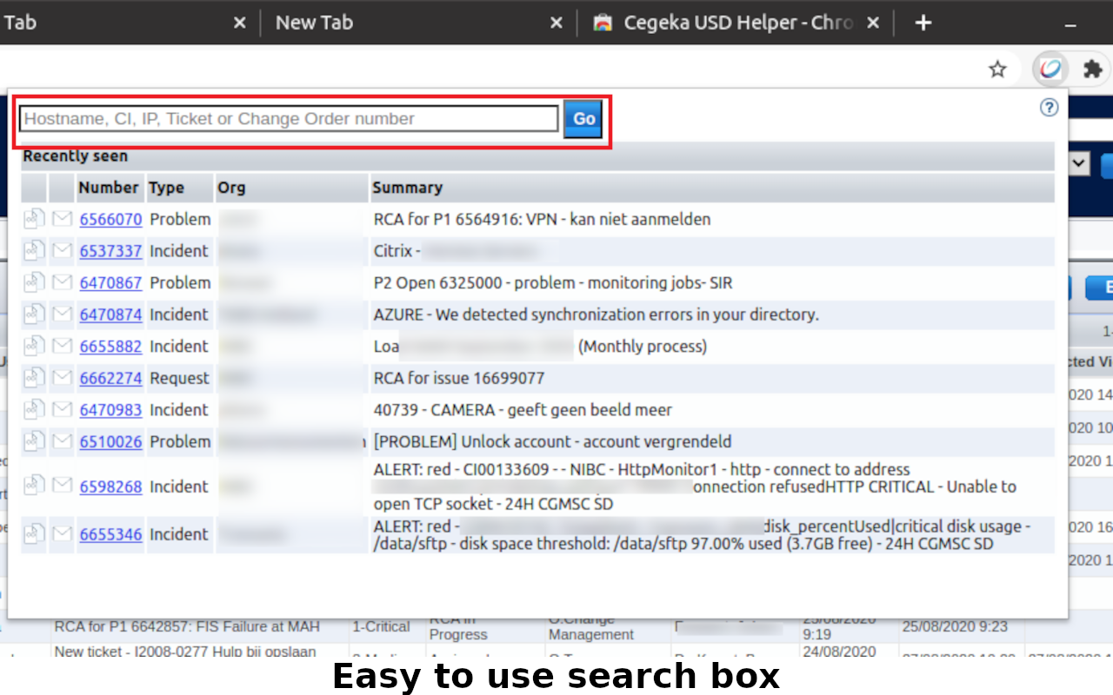Viewport: 1113px width, 695px height.
Task: Open the browser extensions puzzle icon
Action: point(1092,69)
